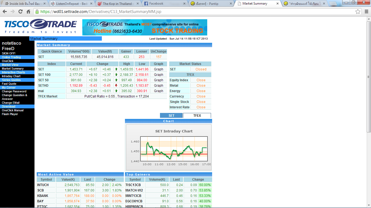Go back using the browser back arrow
Viewport: 371px width, 208px height.
click(5, 12)
